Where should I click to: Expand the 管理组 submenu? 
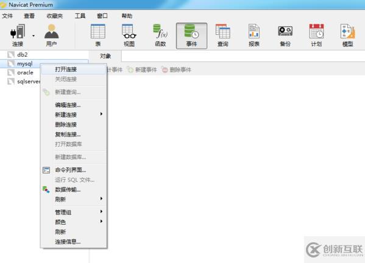(x=74, y=212)
